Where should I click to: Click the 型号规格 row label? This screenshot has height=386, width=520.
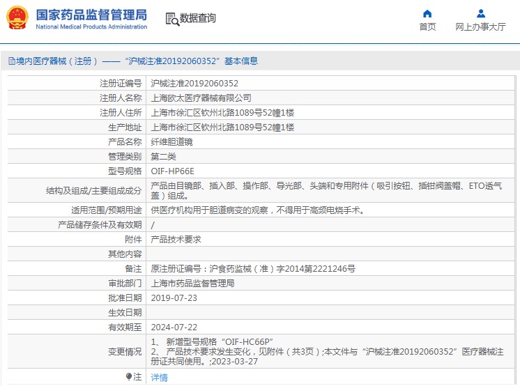125,171
